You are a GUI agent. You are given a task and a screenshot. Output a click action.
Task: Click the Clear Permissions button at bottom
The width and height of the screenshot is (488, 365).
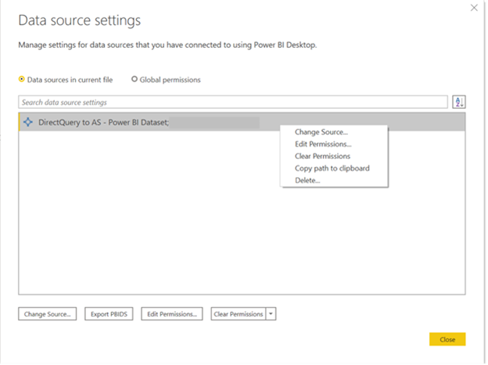239,314
